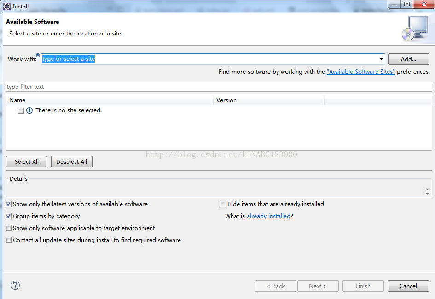This screenshot has height=299, width=435.
Task: Open the Available Software Sites link
Action: [360, 72]
